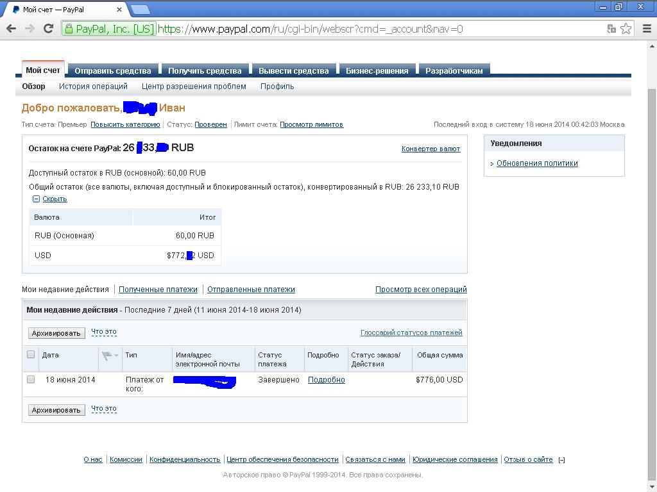Open the Конфиденциальность footer link

185,459
